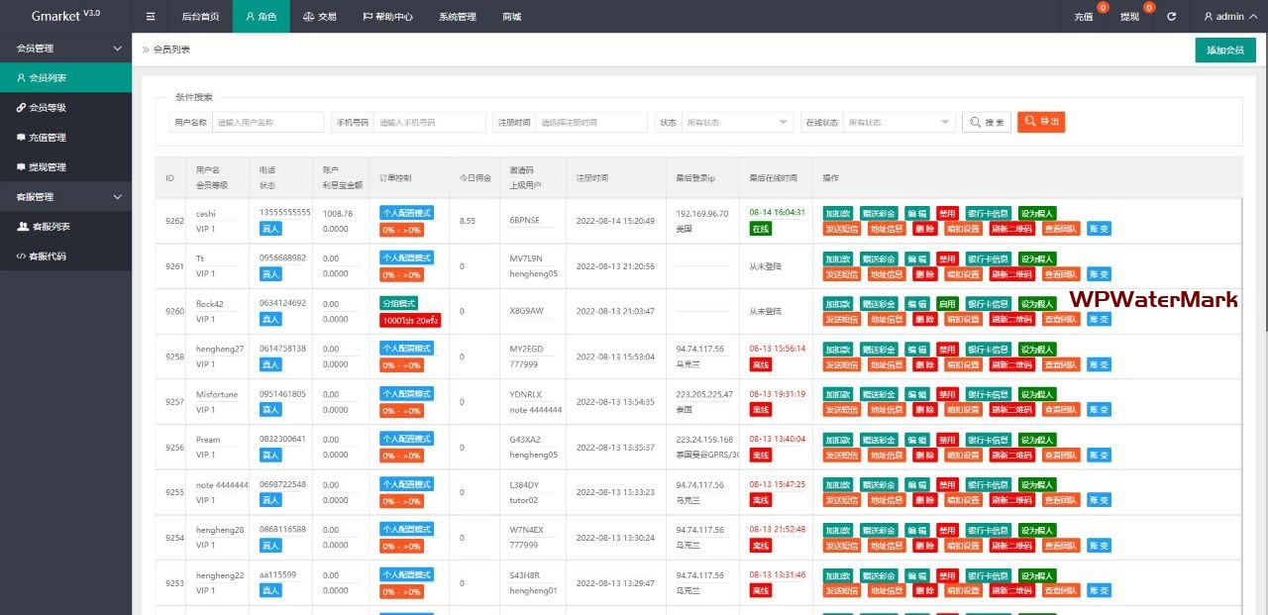This screenshot has height=615, width=1268.
Task: Click the refresh icon in top bar
Action: coord(1172,17)
